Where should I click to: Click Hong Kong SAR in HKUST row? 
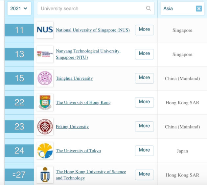coord(182,175)
